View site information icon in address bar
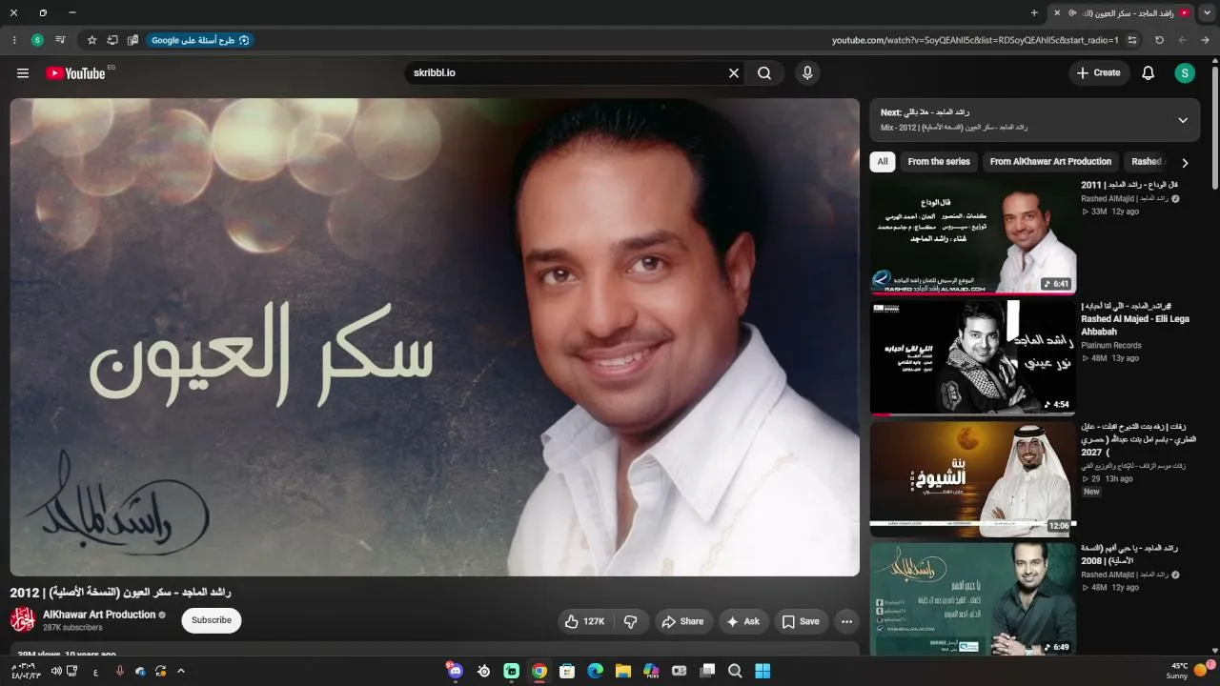Screen dimensions: 1220x686 pos(1132,40)
